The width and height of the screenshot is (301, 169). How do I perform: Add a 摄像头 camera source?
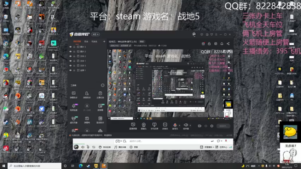144,126
